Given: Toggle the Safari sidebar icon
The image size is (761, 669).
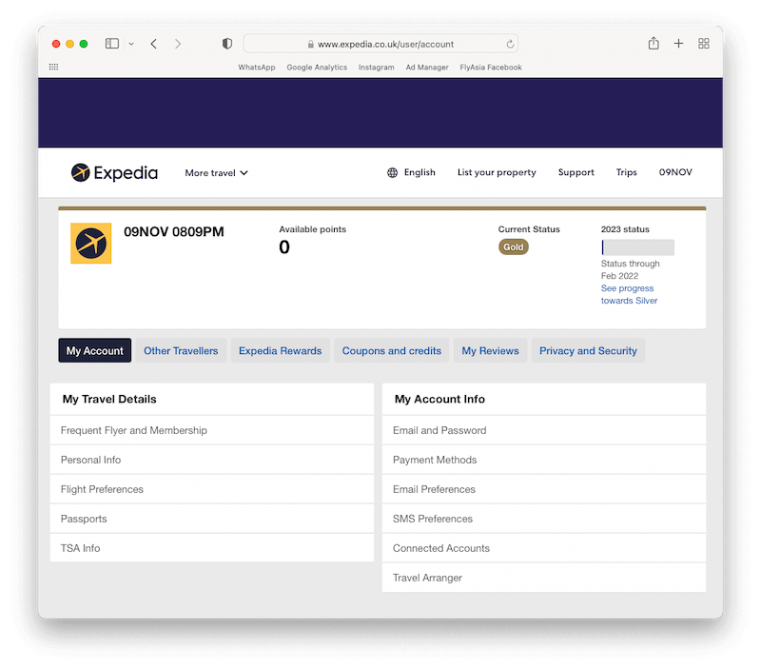Looking at the screenshot, I should coord(112,44).
